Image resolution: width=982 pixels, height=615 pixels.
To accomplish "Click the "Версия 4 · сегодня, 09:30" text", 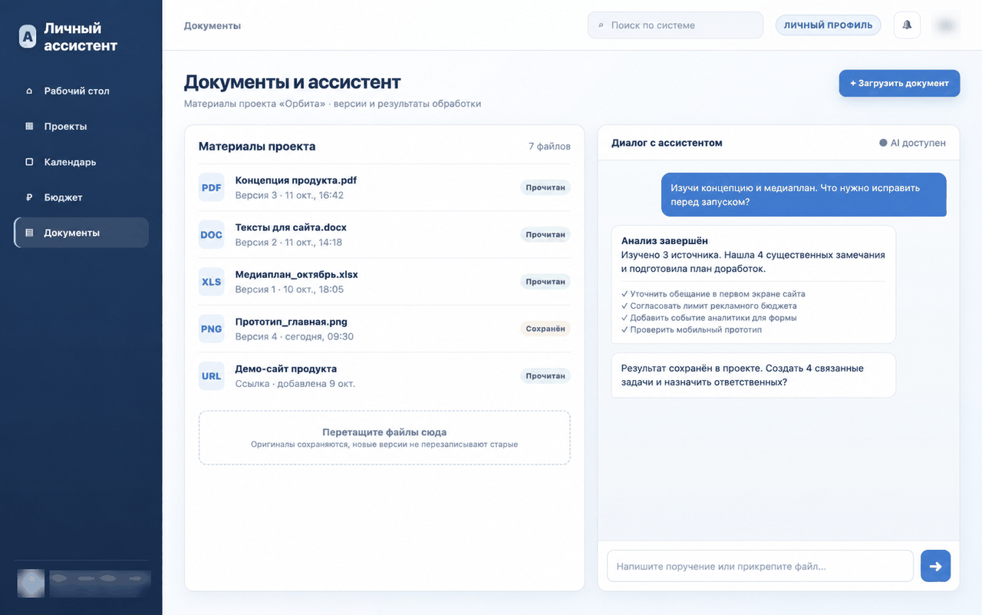I will coord(295,336).
